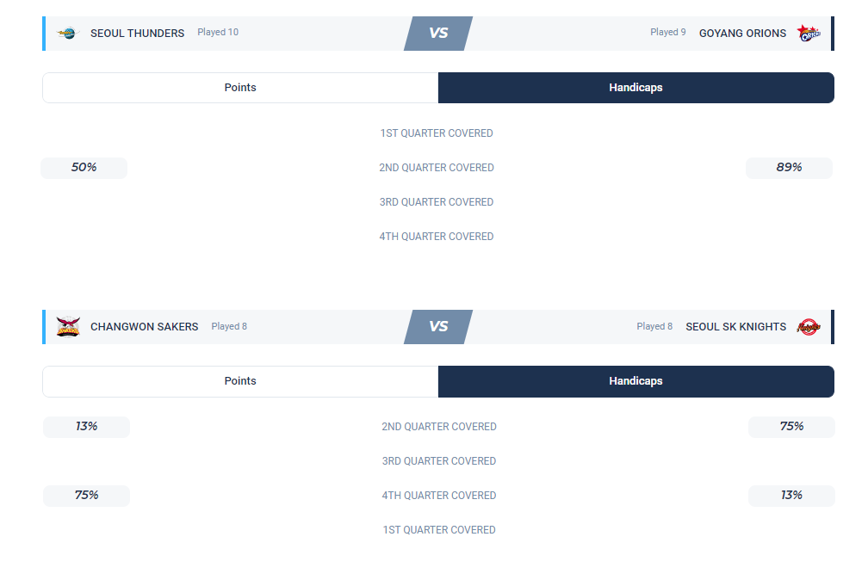Open the SEOUL THUNDERS team name link
The width and height of the screenshot is (868, 586).
click(x=137, y=34)
